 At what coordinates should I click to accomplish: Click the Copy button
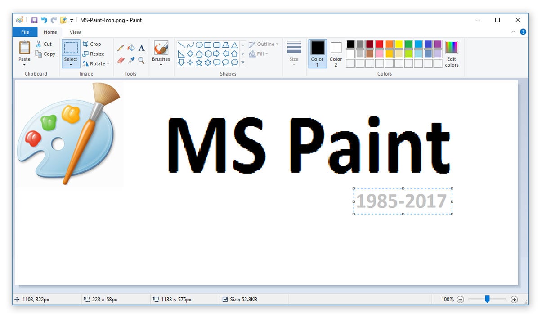pyautogui.click(x=45, y=54)
